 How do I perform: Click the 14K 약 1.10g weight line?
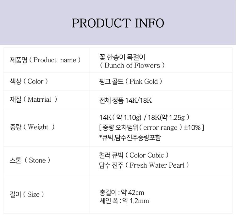[120, 118]
